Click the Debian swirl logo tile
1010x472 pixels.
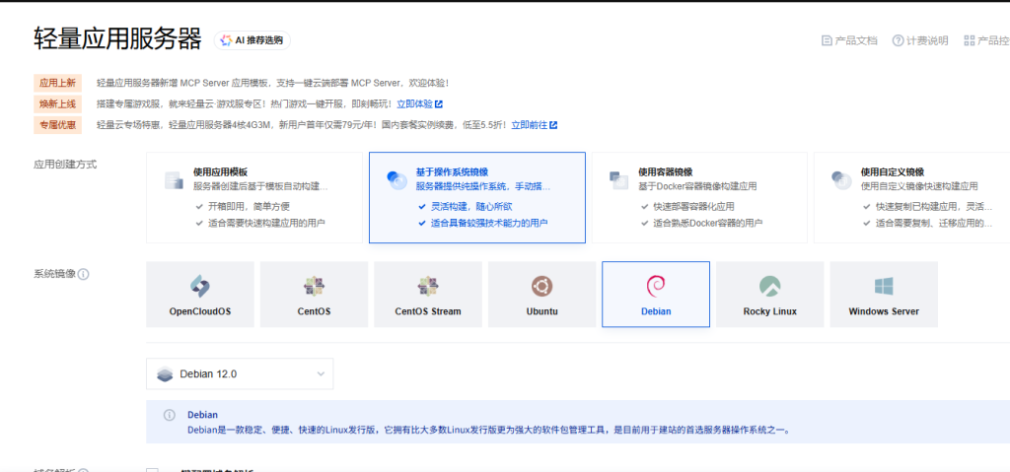[x=655, y=286]
